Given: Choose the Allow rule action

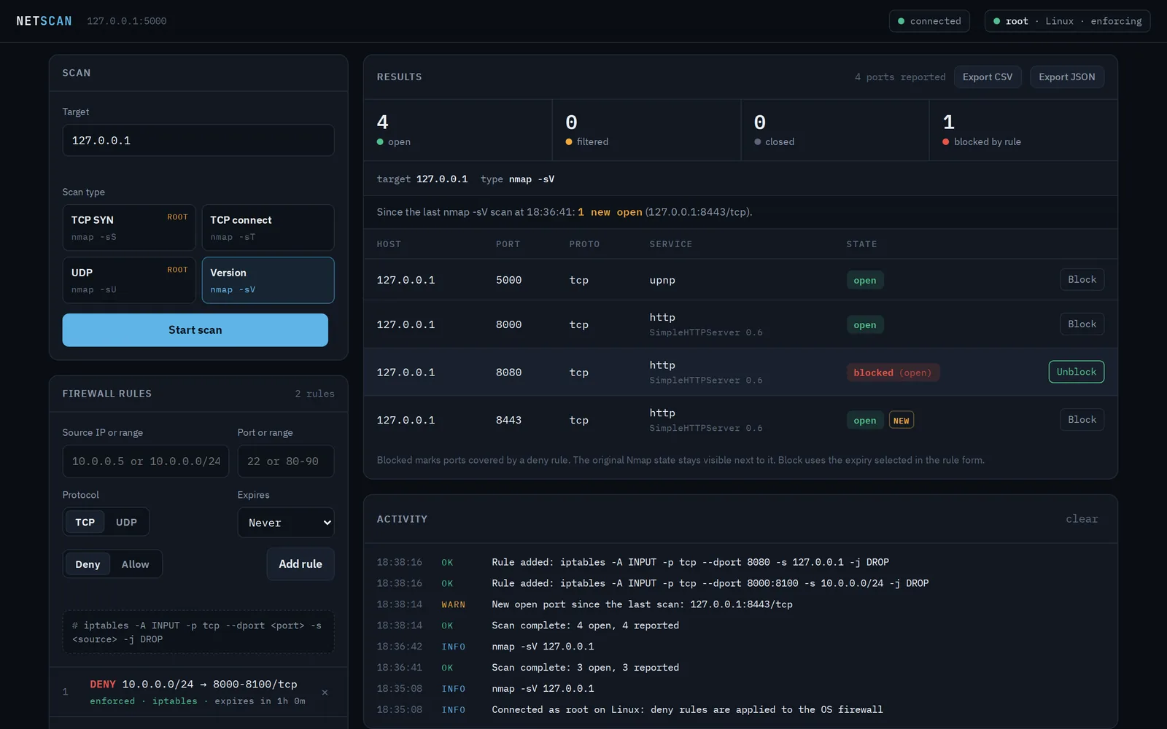Looking at the screenshot, I should point(135,564).
